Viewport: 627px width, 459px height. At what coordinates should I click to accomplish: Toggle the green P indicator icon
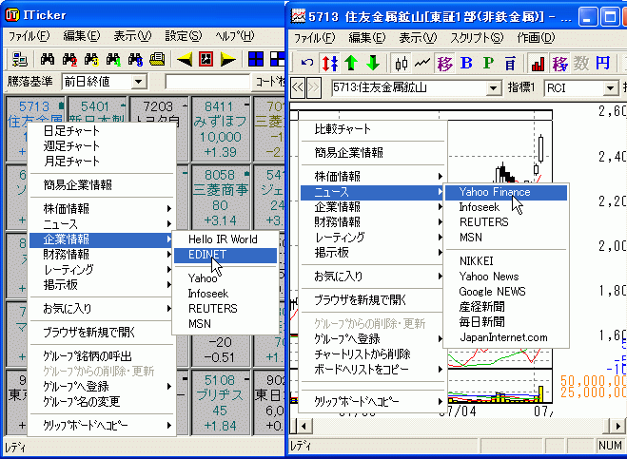click(x=488, y=64)
